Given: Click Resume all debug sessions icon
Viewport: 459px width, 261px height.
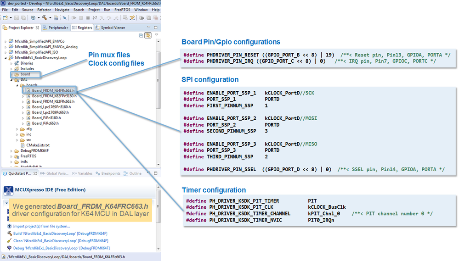Looking at the screenshot, I should [x=142, y=18].
